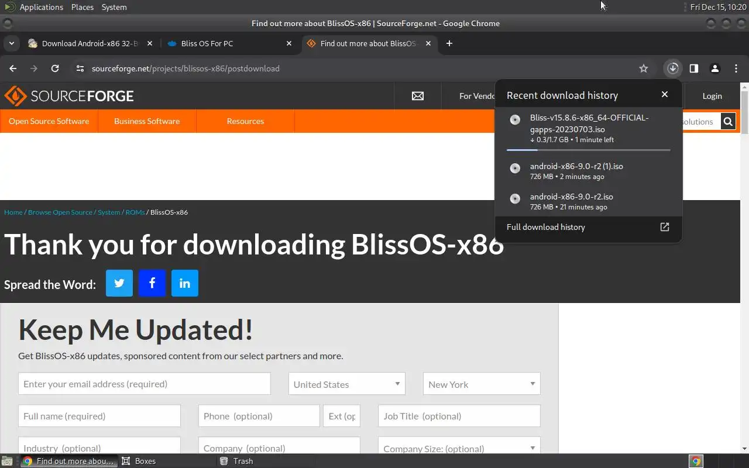Open the Chrome side panel
749x468 pixels.
(x=694, y=68)
